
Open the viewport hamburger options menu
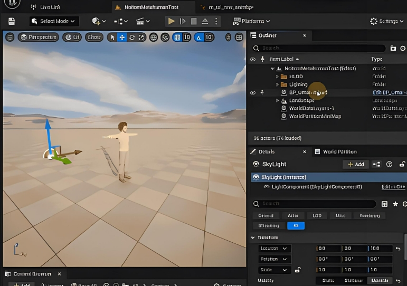[11, 37]
